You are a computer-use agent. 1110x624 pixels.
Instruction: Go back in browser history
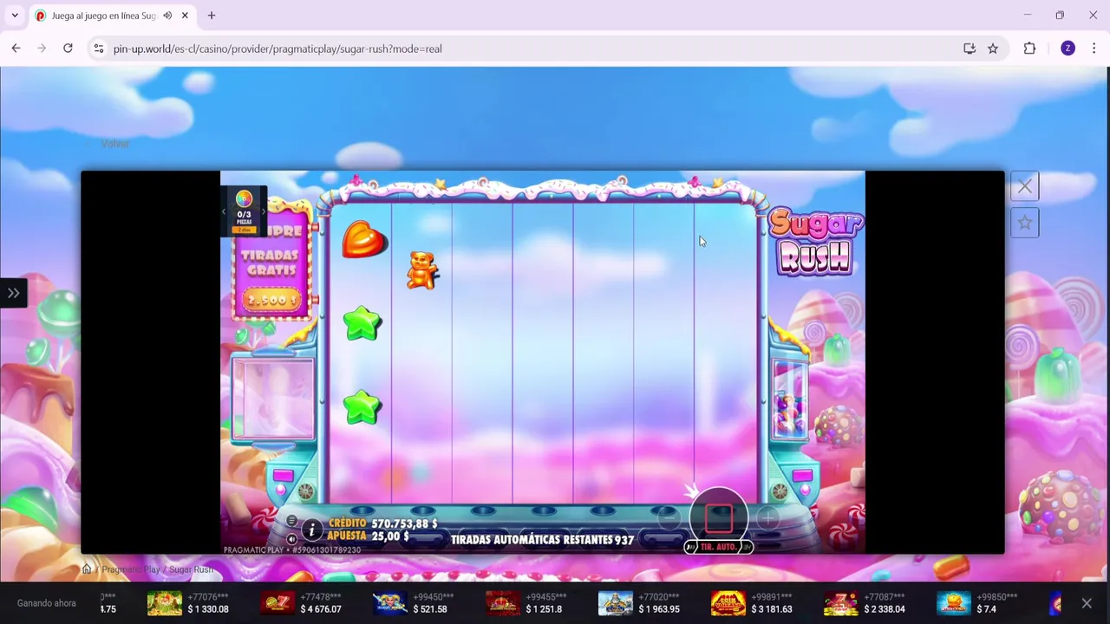coord(16,49)
